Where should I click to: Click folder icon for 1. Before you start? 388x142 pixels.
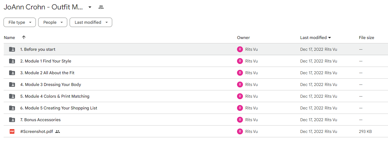(12, 49)
